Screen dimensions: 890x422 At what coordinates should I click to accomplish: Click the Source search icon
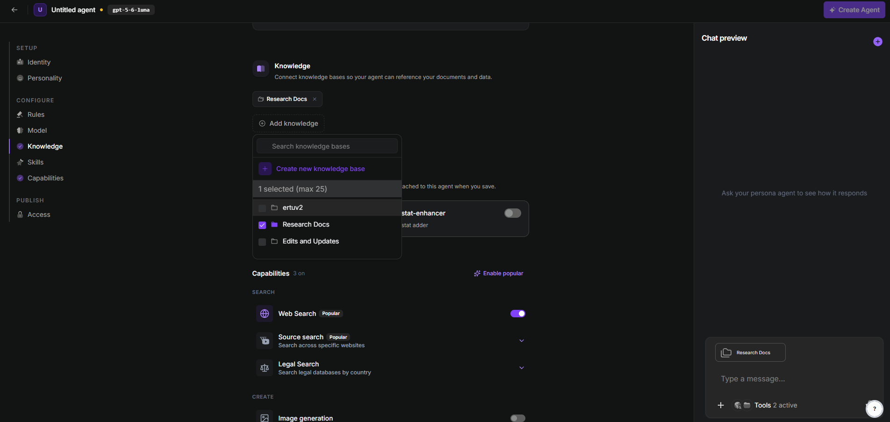265,341
